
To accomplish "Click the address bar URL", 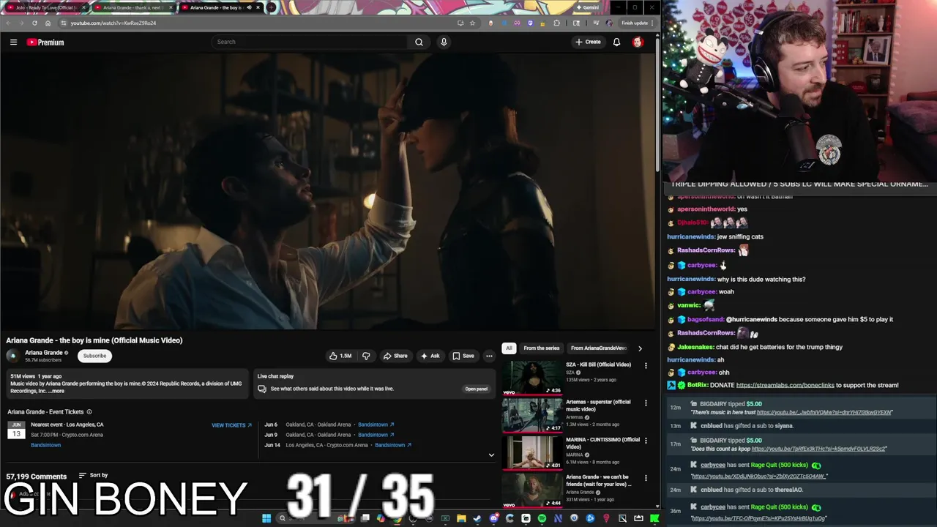I will pyautogui.click(x=113, y=23).
